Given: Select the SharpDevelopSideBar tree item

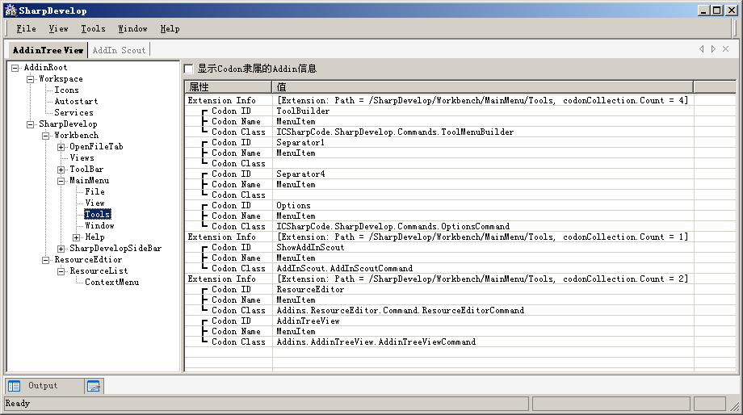Looking at the screenshot, I should pyautogui.click(x=115, y=248).
